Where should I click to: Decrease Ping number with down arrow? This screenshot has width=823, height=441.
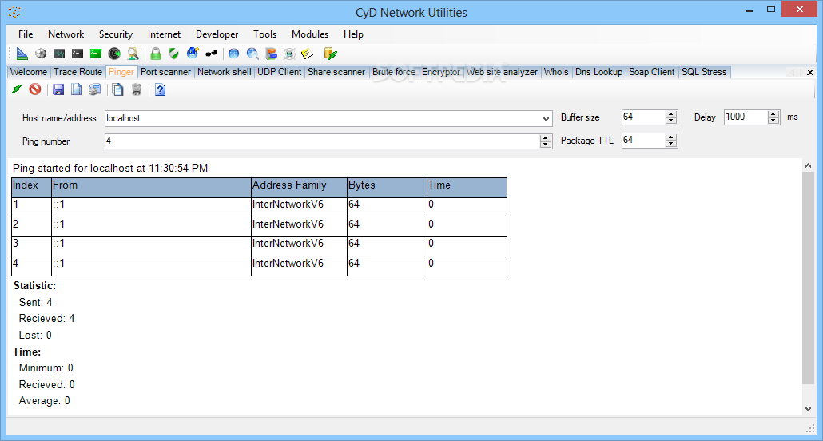(546, 145)
